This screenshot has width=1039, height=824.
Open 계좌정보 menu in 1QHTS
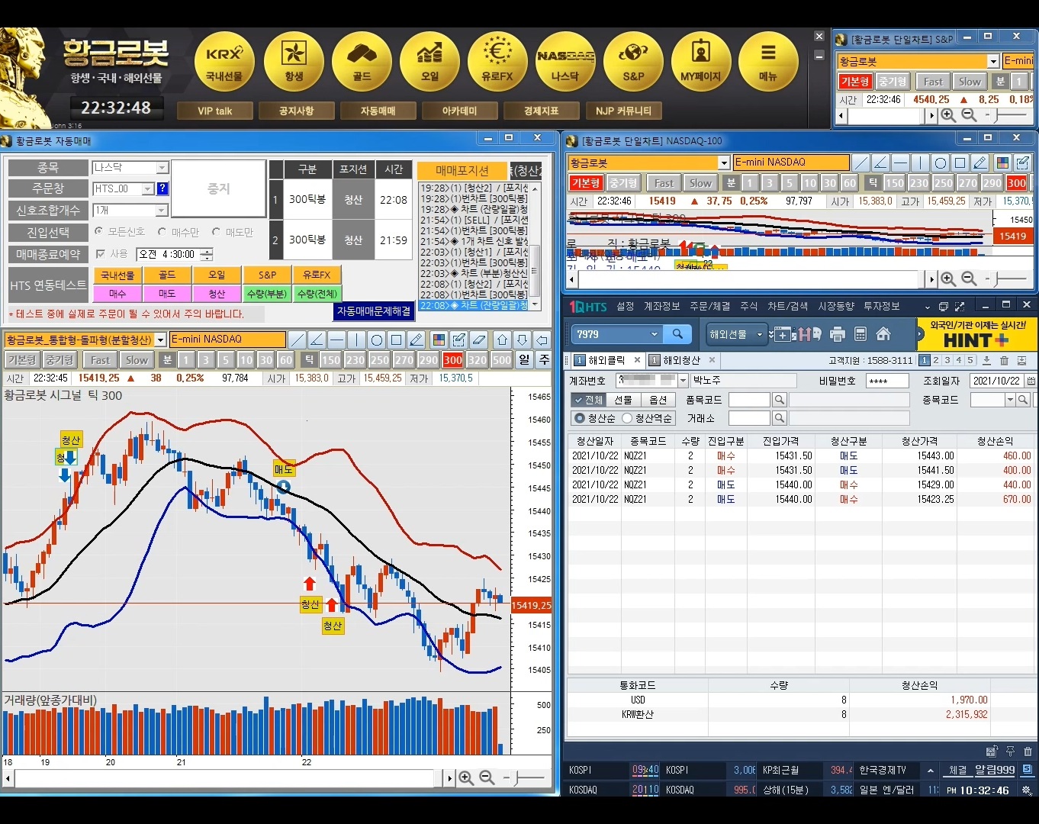pos(661,306)
